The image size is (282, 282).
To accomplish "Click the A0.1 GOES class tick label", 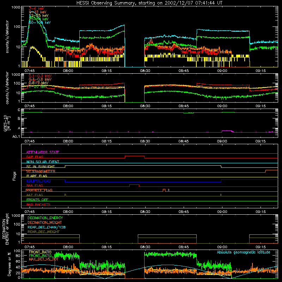I will click(x=16, y=136).
